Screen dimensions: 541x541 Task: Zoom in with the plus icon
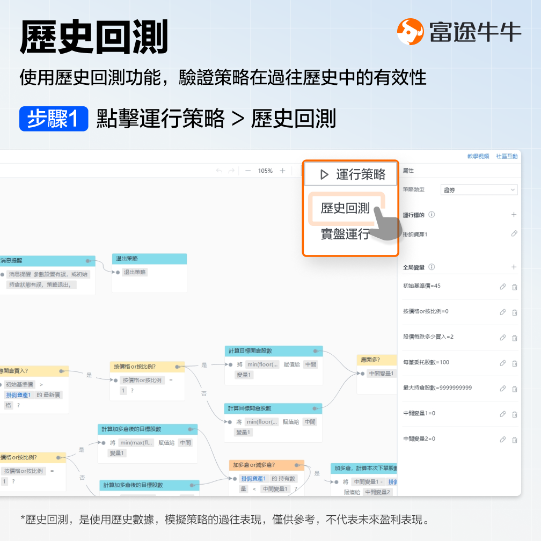point(282,170)
